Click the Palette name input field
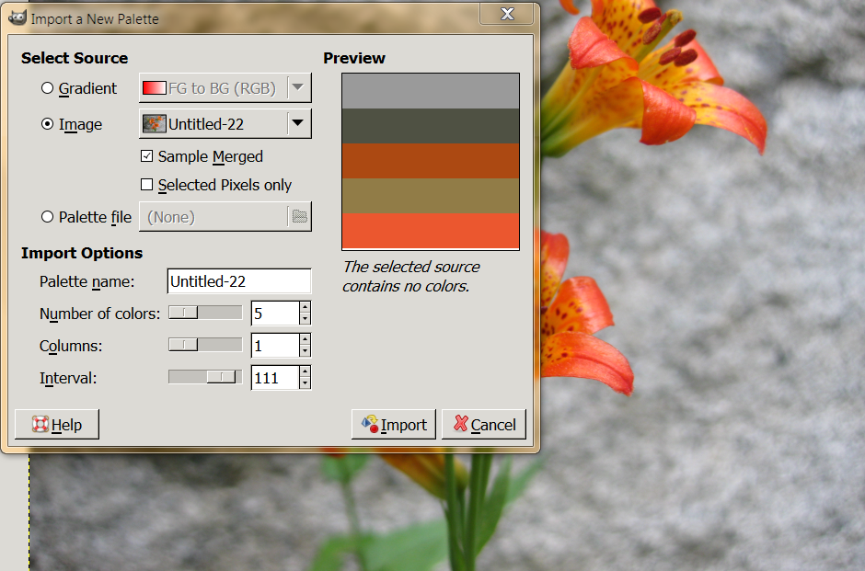Viewport: 865px width, 571px height. [x=239, y=281]
